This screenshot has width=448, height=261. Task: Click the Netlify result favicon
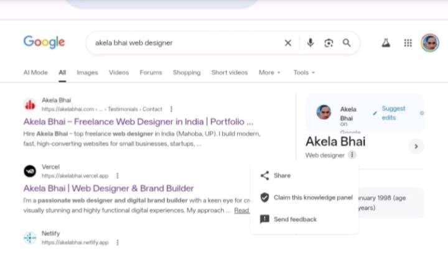pos(30,237)
